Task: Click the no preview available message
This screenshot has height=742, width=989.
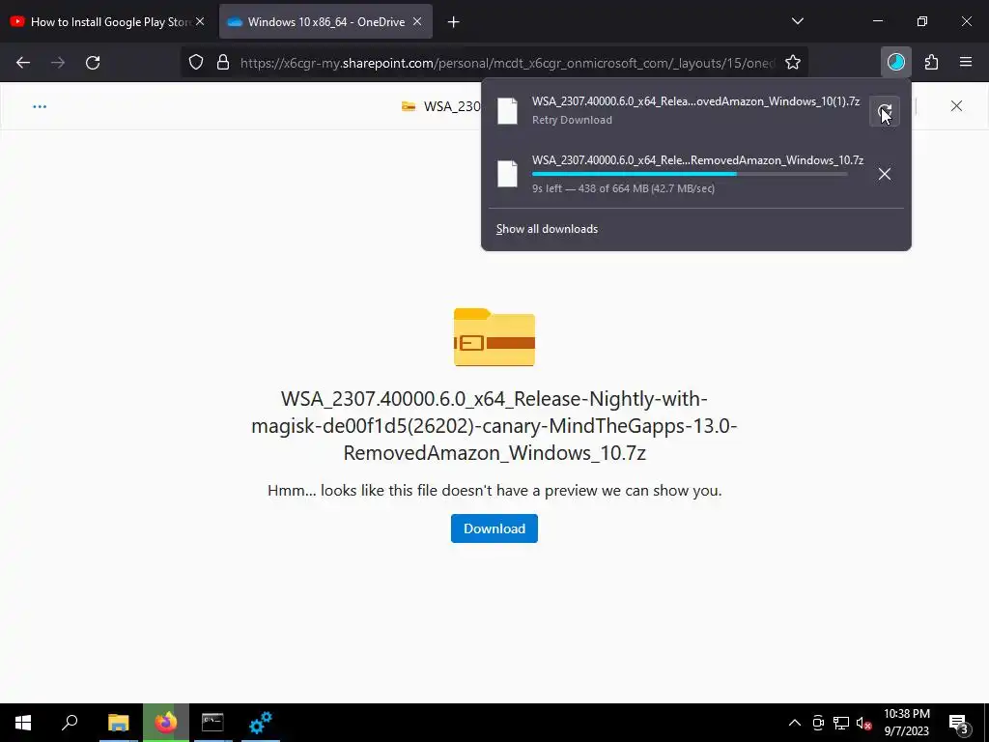Action: pyautogui.click(x=494, y=491)
